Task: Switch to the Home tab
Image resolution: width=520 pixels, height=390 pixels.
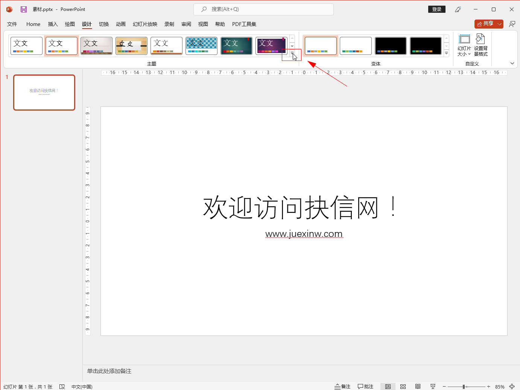Action: coord(33,24)
